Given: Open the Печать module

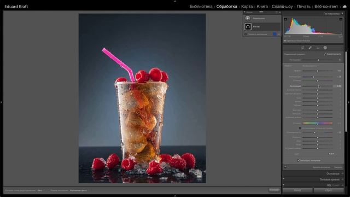Looking at the screenshot, I should point(304,7).
